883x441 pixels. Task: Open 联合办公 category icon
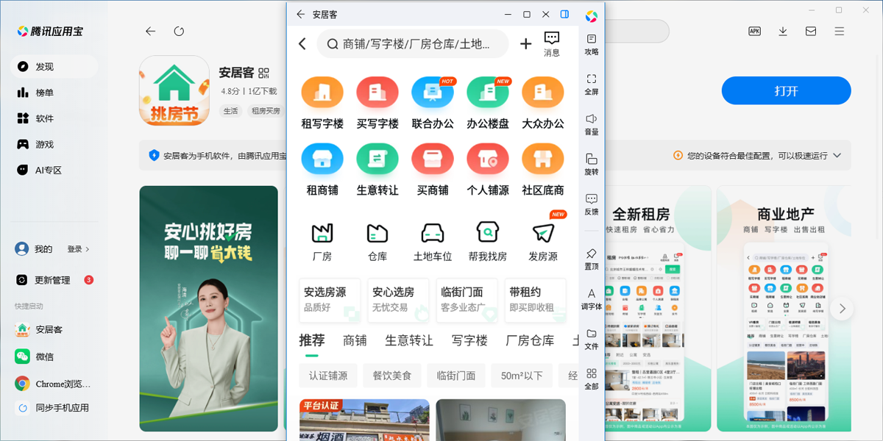coord(433,93)
